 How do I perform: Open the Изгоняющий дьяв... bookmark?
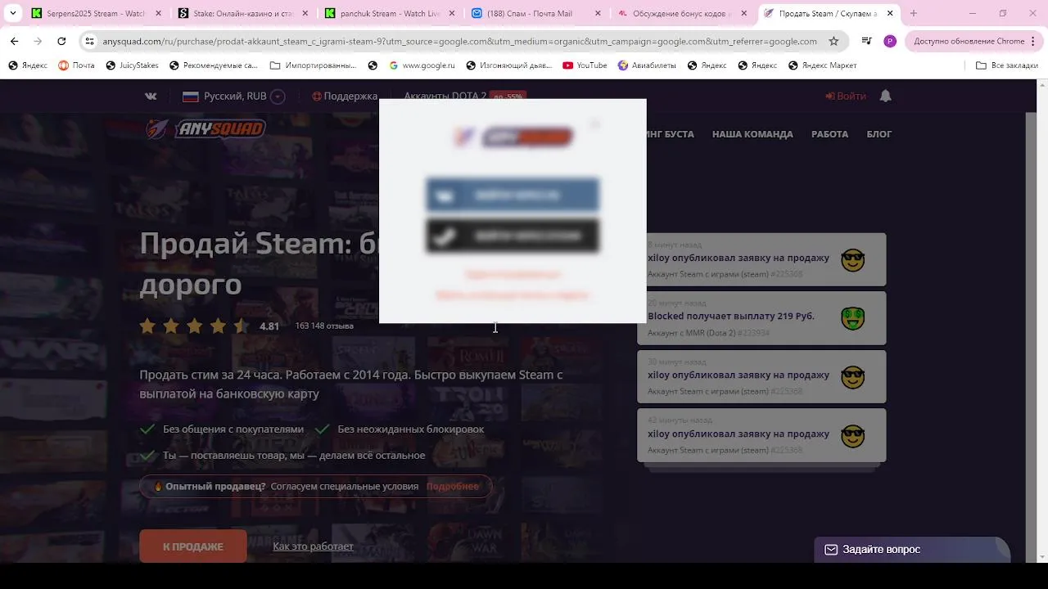click(510, 65)
